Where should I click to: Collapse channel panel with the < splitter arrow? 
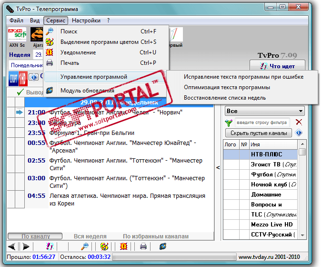pyautogui.click(x=218, y=167)
